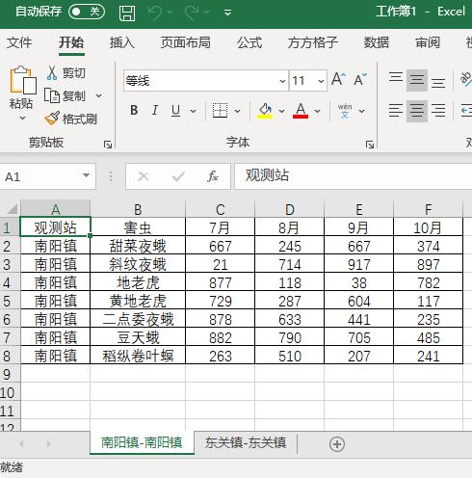Click the wén phonetic guide icon
Screen dimensions: 472x478
tap(345, 111)
